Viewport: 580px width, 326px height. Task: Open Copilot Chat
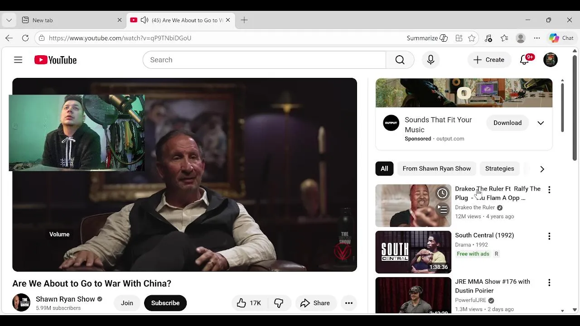[561, 38]
